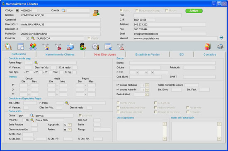Click the Riesgo input field
The height and width of the screenshot is (151, 228).
tap(102, 130)
